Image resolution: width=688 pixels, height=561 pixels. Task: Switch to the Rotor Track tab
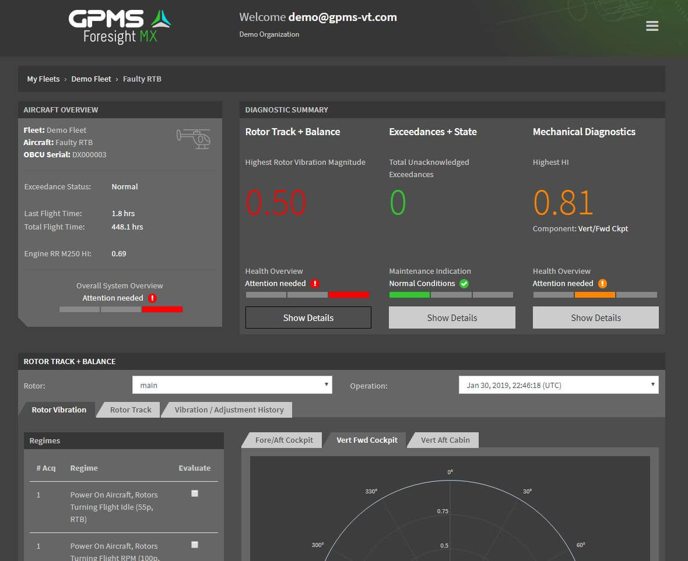tap(131, 410)
